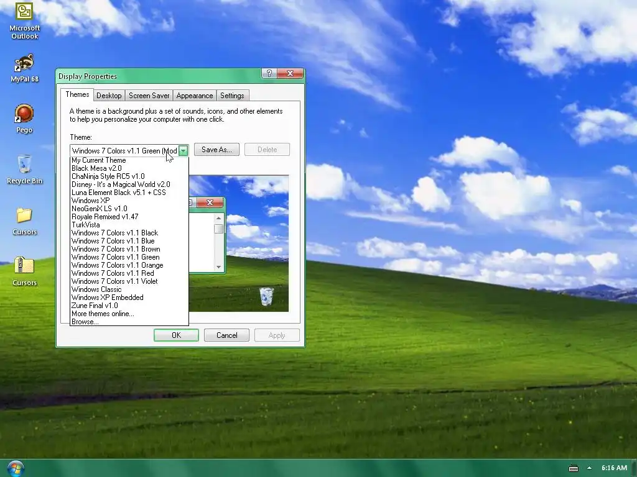Choose Windows 7 Colors v1.1 Black
This screenshot has width=637, height=477.
[x=129, y=234]
